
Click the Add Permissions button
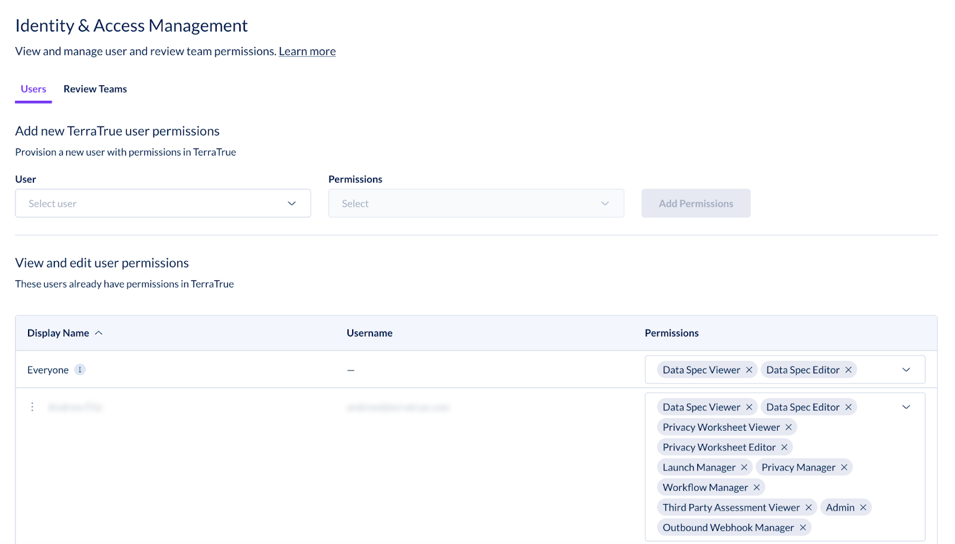tap(696, 203)
